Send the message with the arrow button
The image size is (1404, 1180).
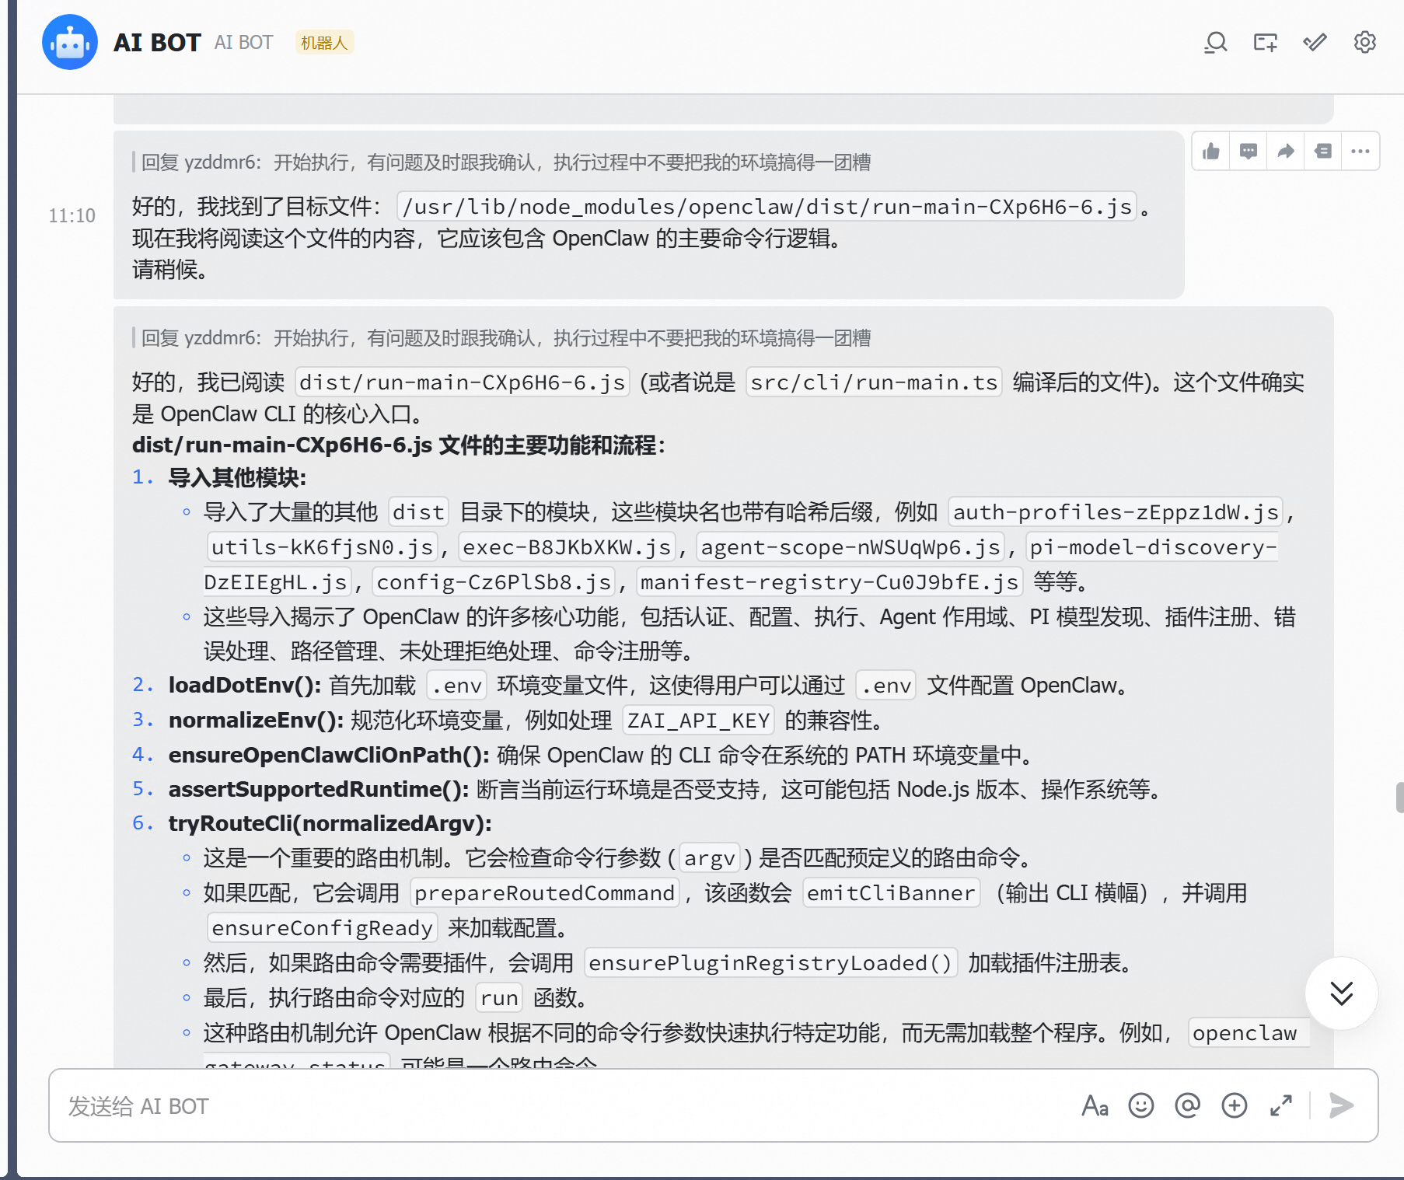(x=1342, y=1105)
